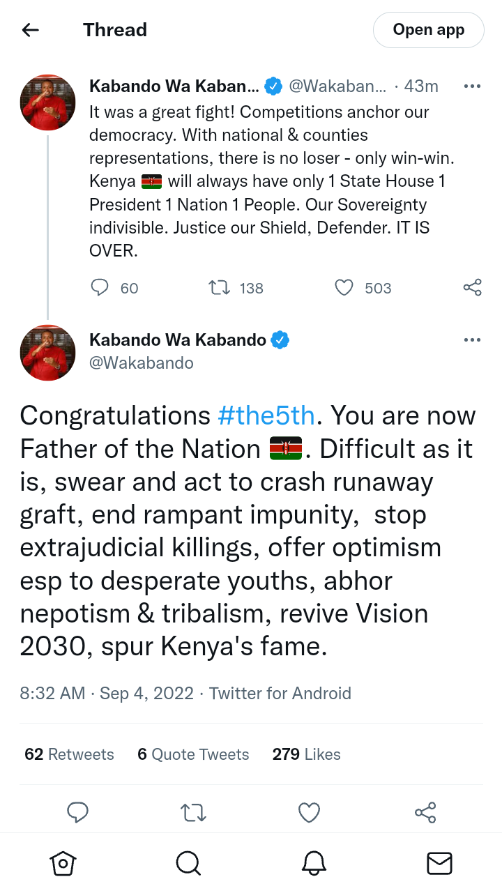Open the Messages envelope tab
The height and width of the screenshot is (893, 502).
click(x=439, y=863)
